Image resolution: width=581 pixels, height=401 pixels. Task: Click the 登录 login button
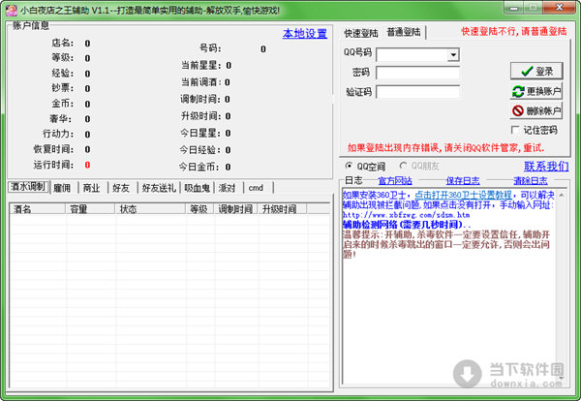[536, 71]
